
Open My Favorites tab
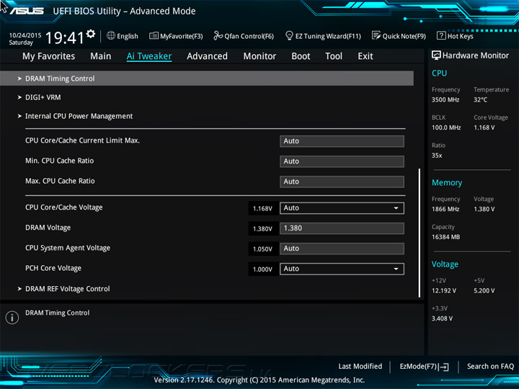tap(49, 56)
